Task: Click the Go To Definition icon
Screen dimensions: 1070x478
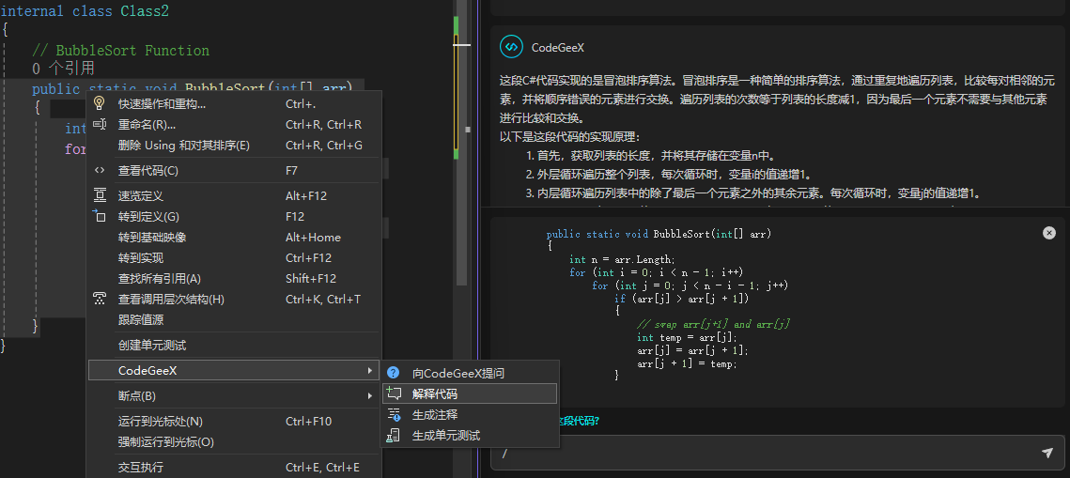Action: (100, 217)
